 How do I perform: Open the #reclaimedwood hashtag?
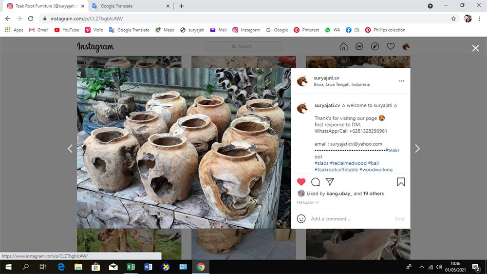(x=348, y=163)
